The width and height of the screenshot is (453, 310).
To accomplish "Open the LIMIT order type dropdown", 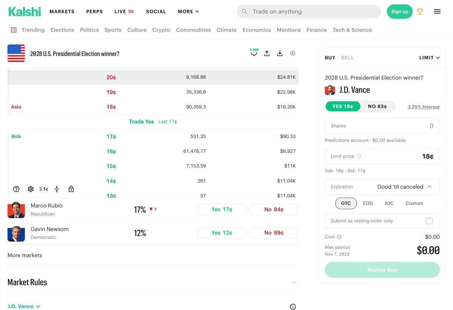I will pyautogui.click(x=430, y=58).
